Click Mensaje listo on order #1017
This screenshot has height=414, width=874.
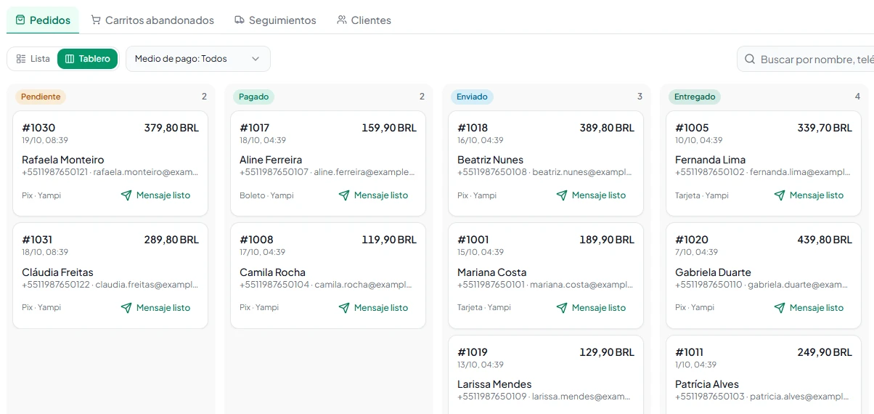point(373,195)
